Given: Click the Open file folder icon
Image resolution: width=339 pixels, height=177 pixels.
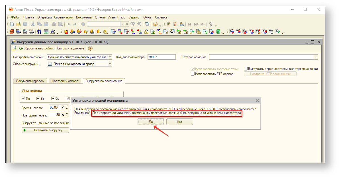Looking at the screenshot, I should (x=19, y=24).
